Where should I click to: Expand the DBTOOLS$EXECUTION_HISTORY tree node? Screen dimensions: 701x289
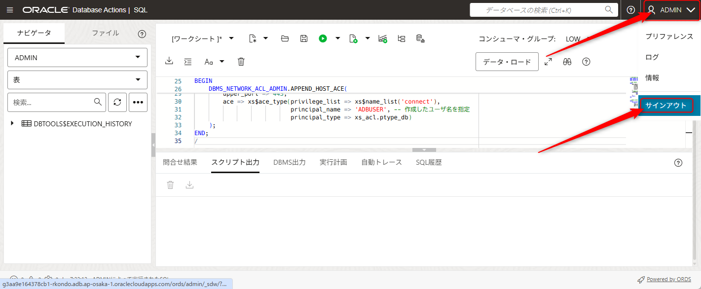[x=12, y=123]
